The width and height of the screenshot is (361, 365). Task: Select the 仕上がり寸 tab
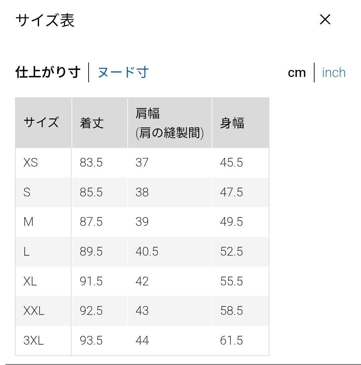48,72
